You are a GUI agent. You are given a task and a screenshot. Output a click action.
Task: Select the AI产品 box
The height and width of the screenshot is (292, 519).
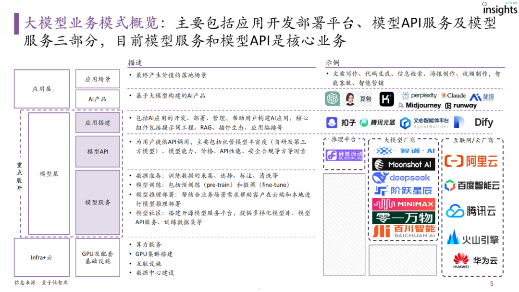pos(98,99)
